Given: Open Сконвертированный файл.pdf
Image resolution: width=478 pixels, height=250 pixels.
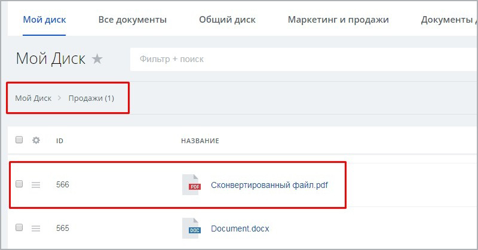Looking at the screenshot, I should [x=269, y=185].
